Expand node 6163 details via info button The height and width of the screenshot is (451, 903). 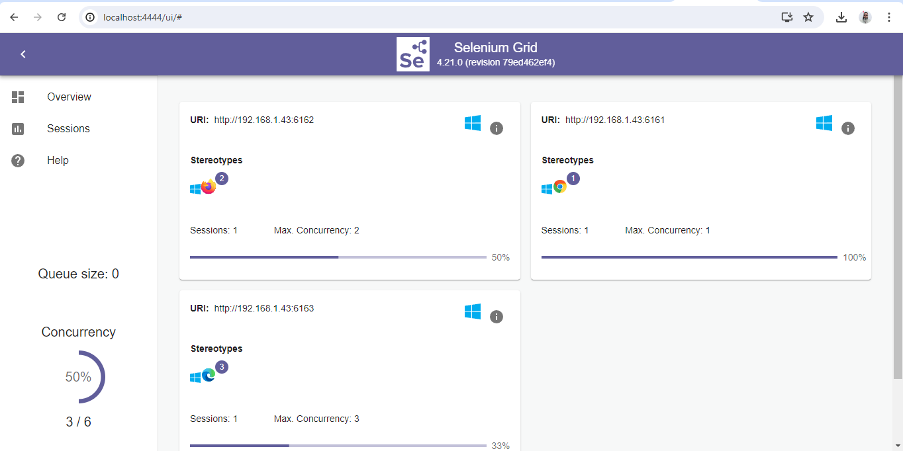[x=497, y=317]
